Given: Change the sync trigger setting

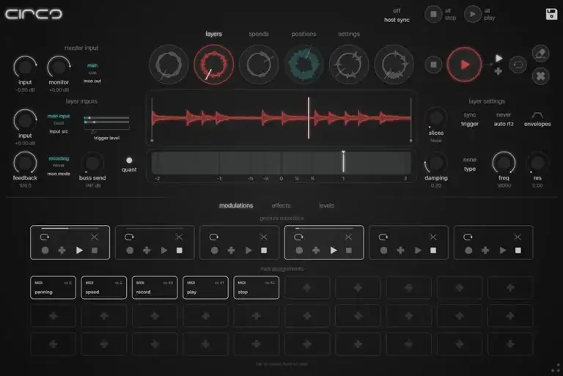Looking at the screenshot, I should click(x=470, y=119).
